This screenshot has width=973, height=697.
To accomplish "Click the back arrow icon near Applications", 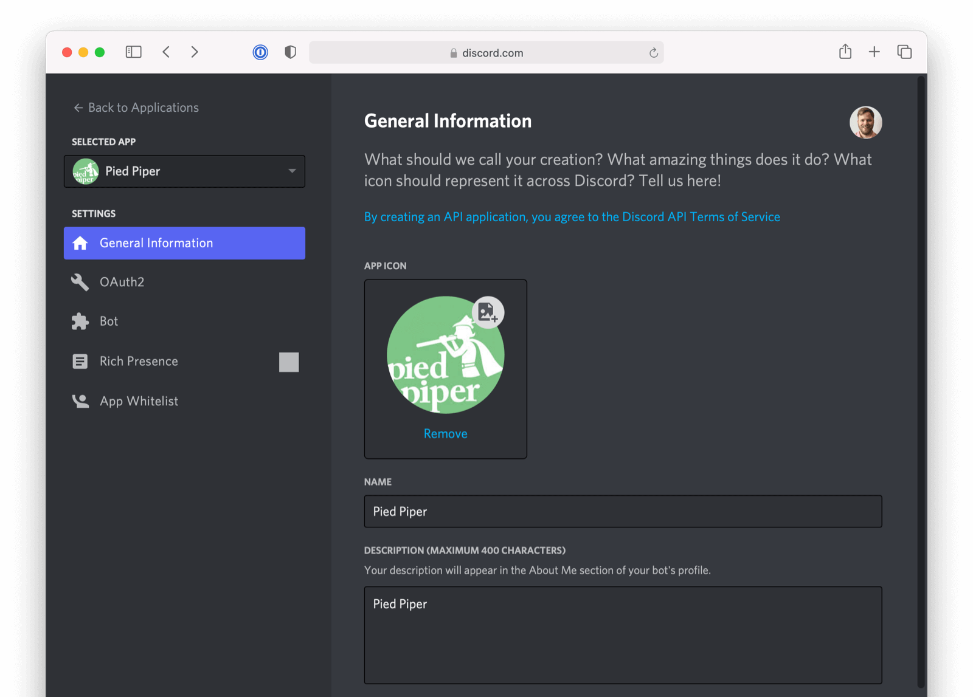I will (78, 108).
